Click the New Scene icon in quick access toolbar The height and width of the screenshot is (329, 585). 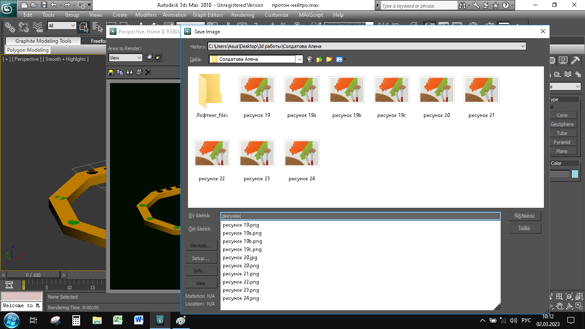[24, 5]
